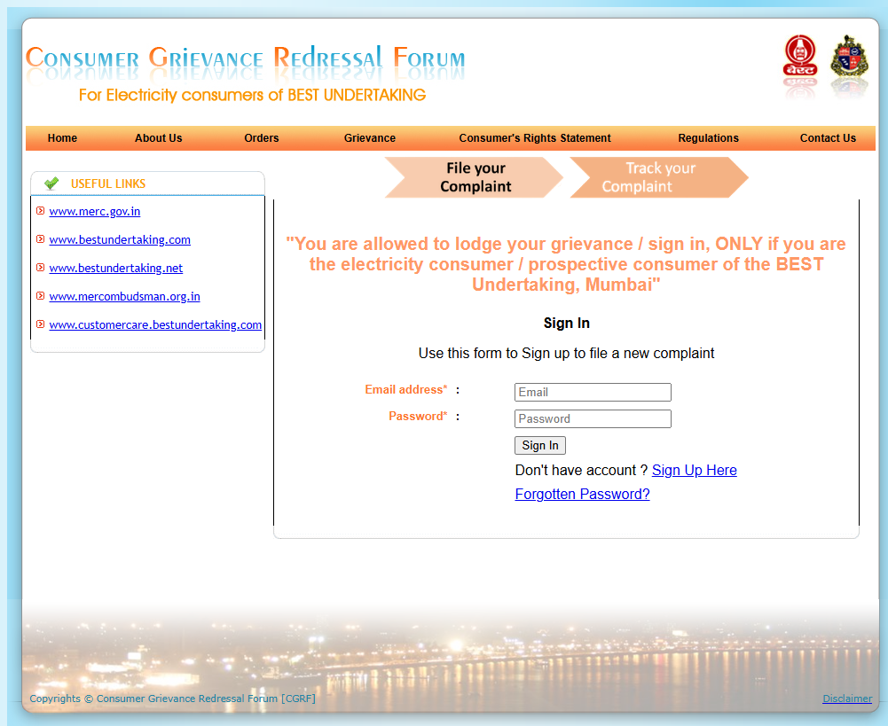Go to the Orders menu item
888x726 pixels.
262,138
